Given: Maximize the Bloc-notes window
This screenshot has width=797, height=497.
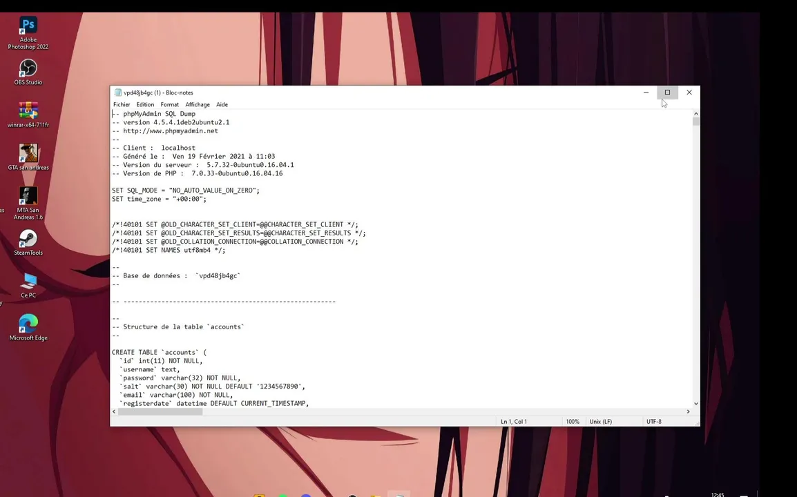Looking at the screenshot, I should (667, 92).
